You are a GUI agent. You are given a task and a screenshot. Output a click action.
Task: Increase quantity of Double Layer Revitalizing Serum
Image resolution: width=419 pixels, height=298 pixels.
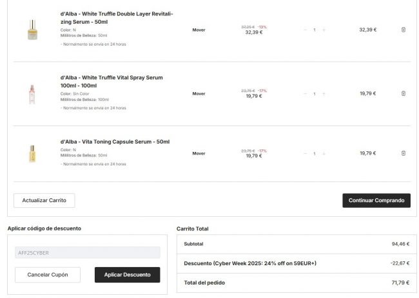[324, 30]
